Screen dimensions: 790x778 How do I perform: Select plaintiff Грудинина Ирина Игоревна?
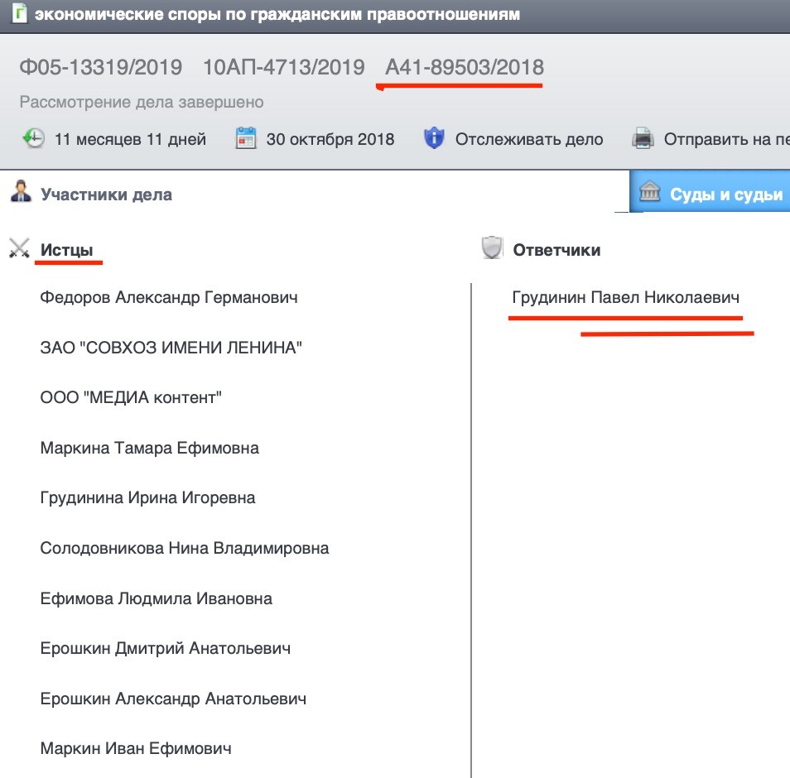[147, 498]
